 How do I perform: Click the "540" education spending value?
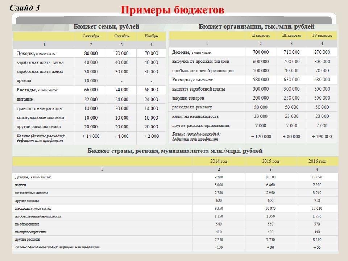[219, 224]
